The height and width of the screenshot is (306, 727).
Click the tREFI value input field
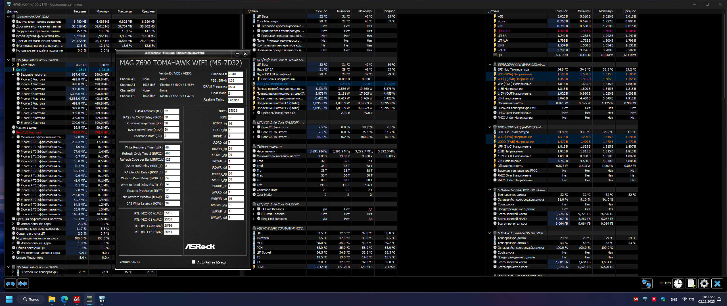[x=236, y=111]
